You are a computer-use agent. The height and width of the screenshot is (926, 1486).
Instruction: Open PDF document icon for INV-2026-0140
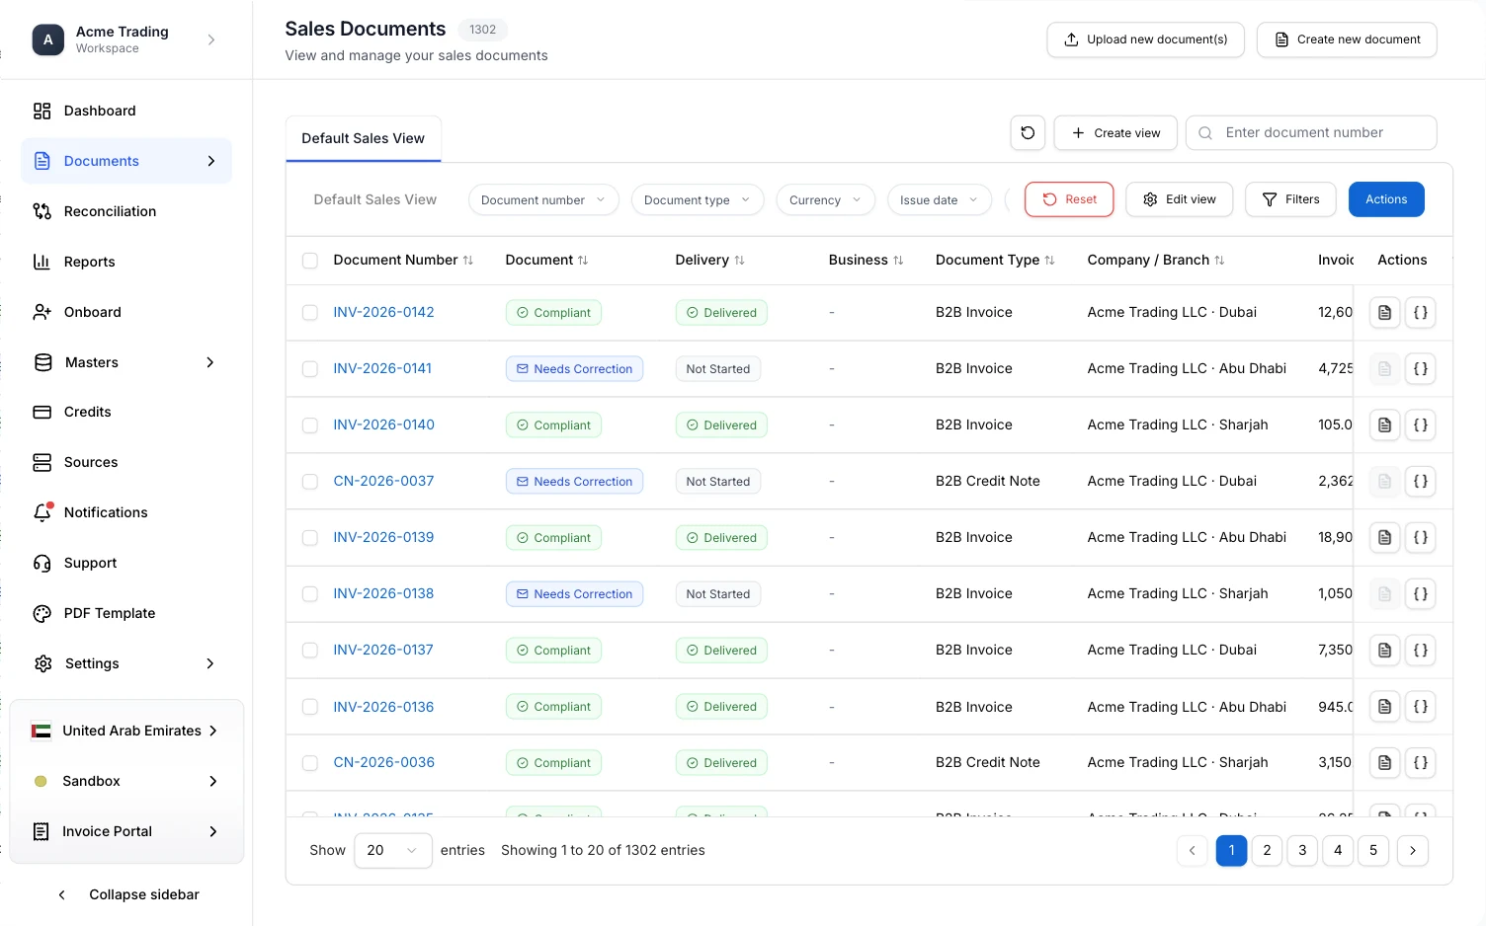[1384, 425]
